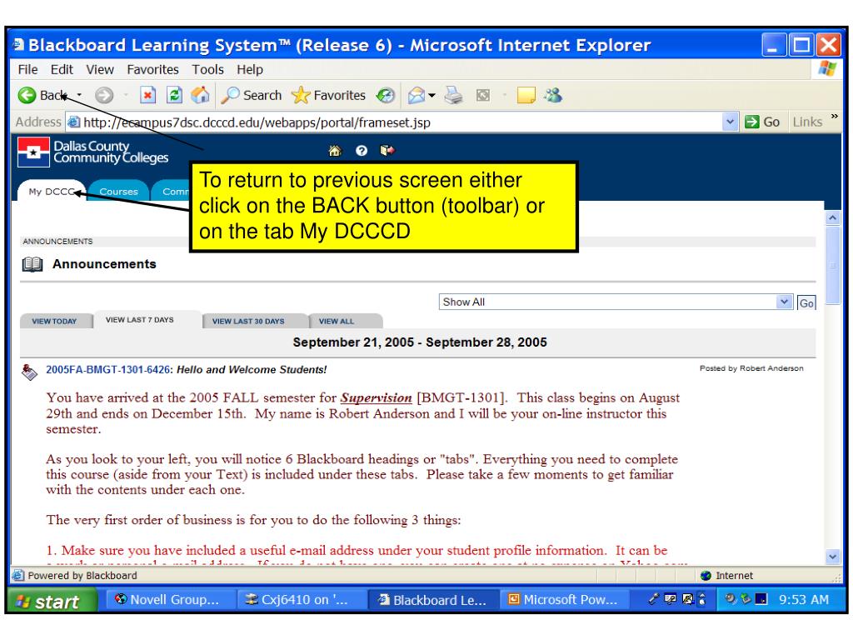The image size is (853, 640).
Task: Click the 'Powered by Blackboard' status text
Action: tap(82, 576)
